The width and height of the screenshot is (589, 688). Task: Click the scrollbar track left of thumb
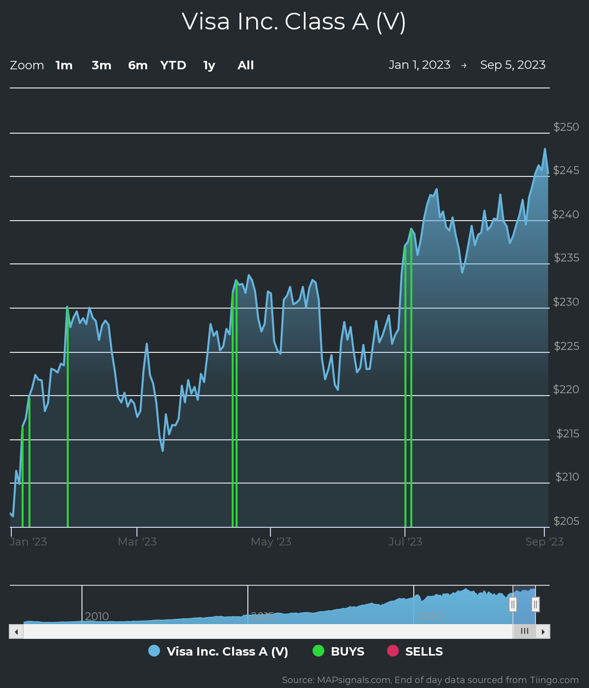click(268, 631)
